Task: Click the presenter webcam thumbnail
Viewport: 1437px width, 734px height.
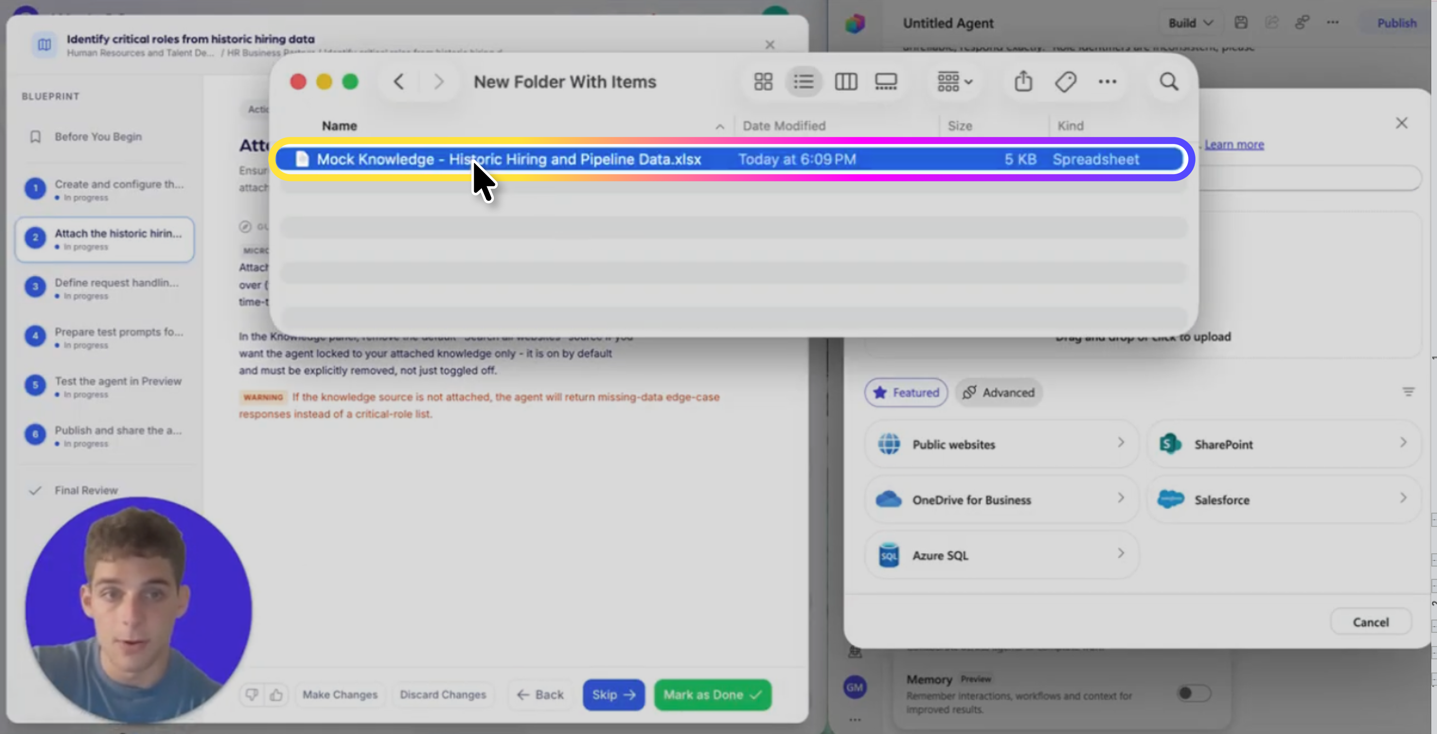Action: pyautogui.click(x=138, y=610)
